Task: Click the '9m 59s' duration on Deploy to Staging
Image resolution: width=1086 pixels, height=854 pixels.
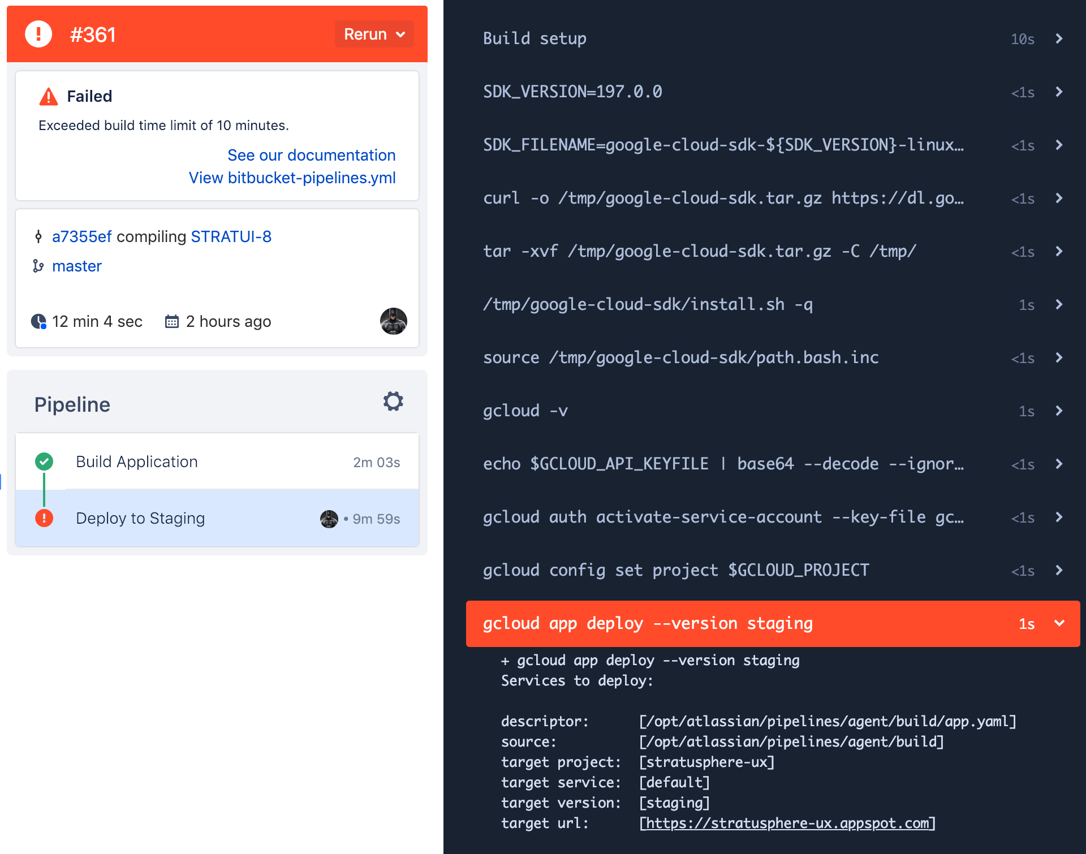Action: click(x=376, y=519)
